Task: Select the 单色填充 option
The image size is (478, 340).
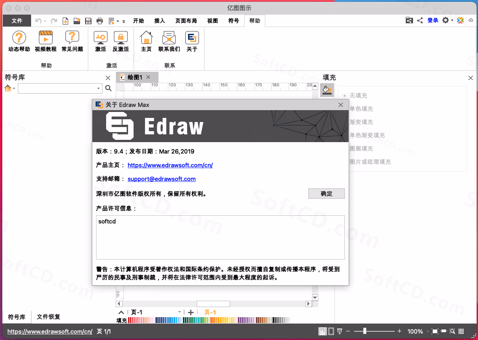Action: (361, 109)
